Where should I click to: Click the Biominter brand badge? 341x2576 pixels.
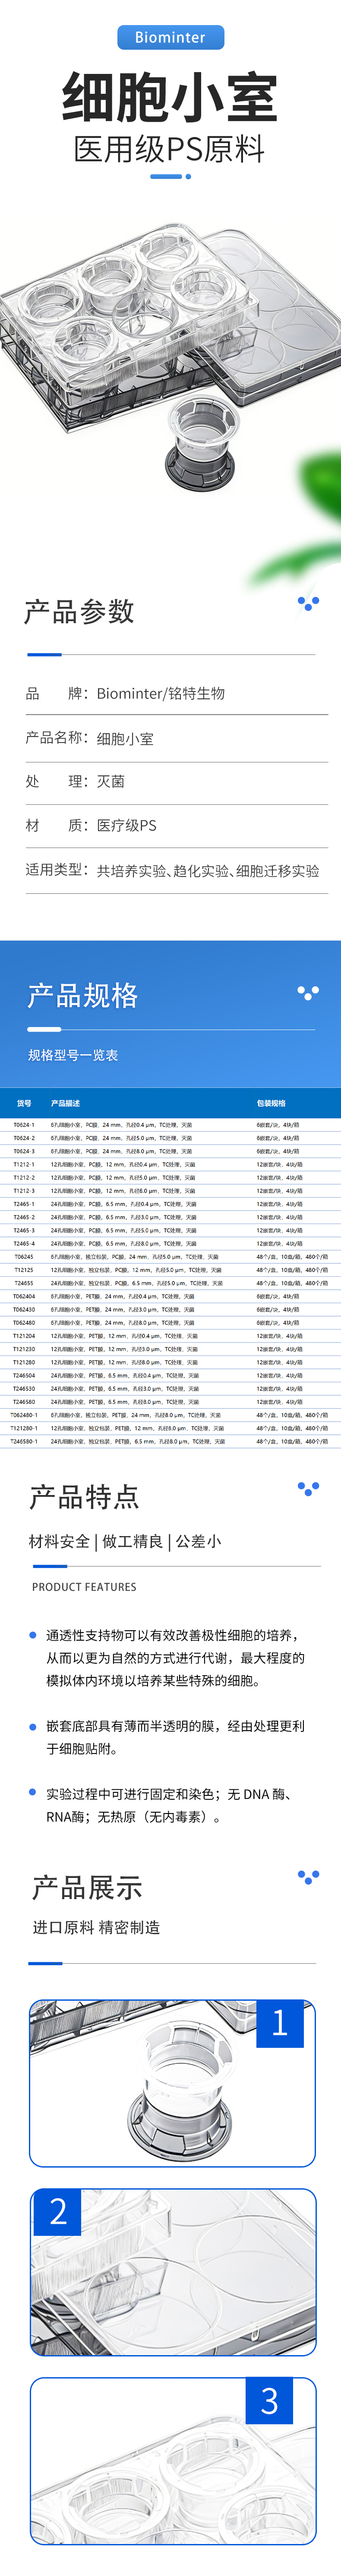170,37
